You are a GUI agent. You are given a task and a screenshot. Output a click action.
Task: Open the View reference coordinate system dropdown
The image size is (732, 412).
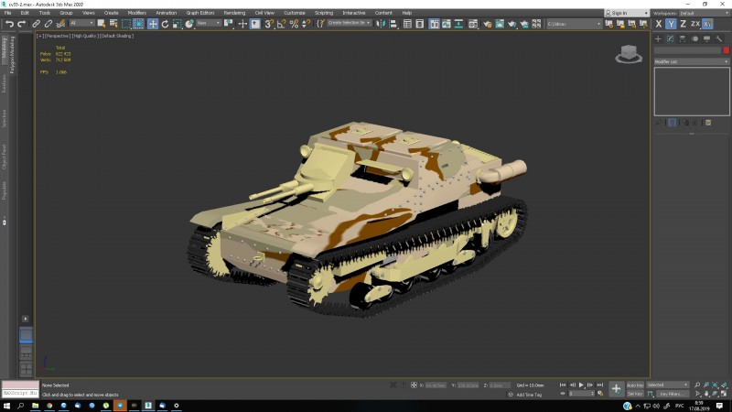(209, 24)
